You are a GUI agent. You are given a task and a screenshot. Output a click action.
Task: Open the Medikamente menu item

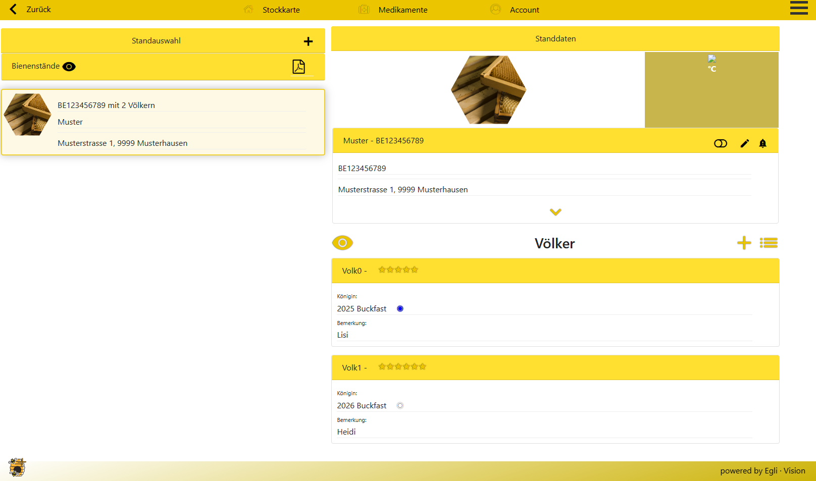tap(402, 10)
